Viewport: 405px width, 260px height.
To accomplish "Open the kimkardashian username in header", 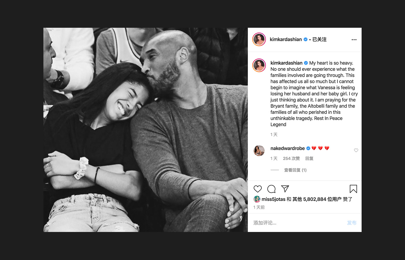I will point(286,39).
